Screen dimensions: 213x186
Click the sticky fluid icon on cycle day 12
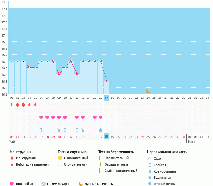(77, 130)
